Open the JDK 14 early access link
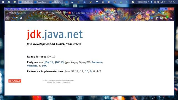 point(49,62)
